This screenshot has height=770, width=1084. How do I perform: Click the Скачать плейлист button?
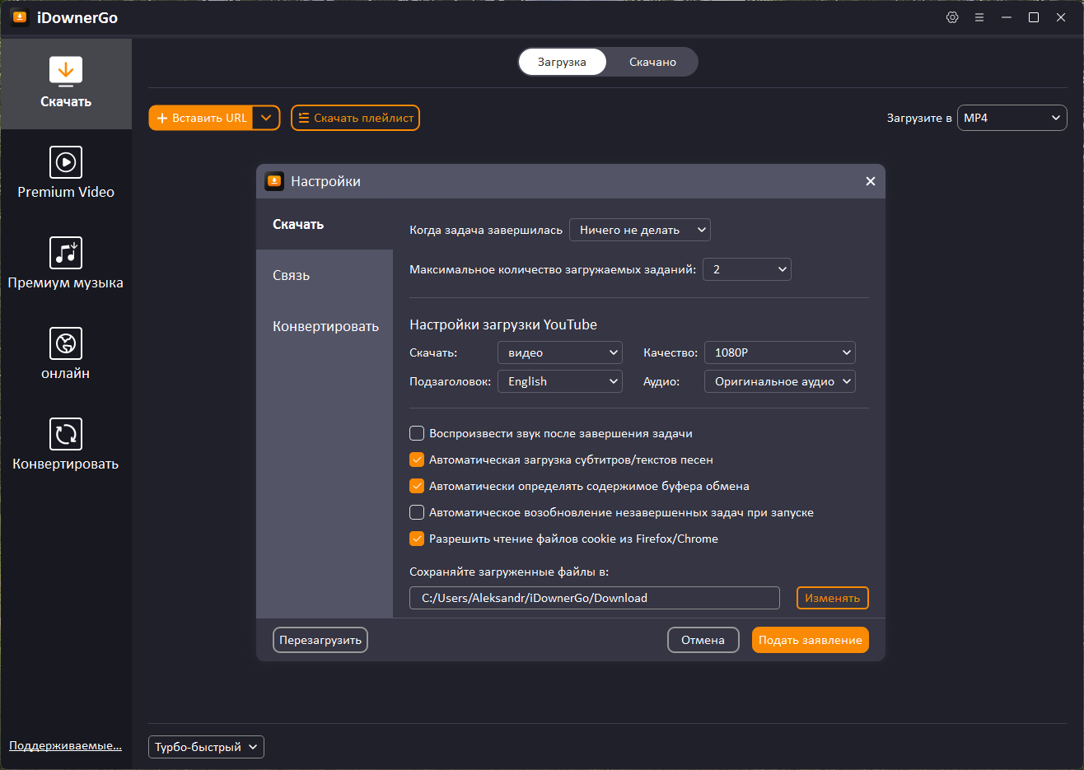pyautogui.click(x=355, y=118)
